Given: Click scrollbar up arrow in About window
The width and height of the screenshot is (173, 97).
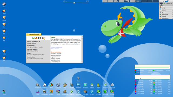Looking at the screenshot, I should pos(82,36).
